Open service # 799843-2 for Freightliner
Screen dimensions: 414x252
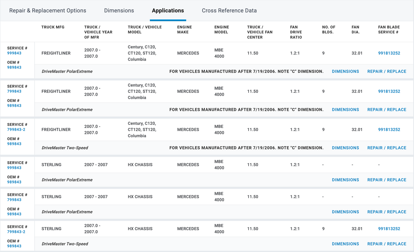[x=16, y=130]
